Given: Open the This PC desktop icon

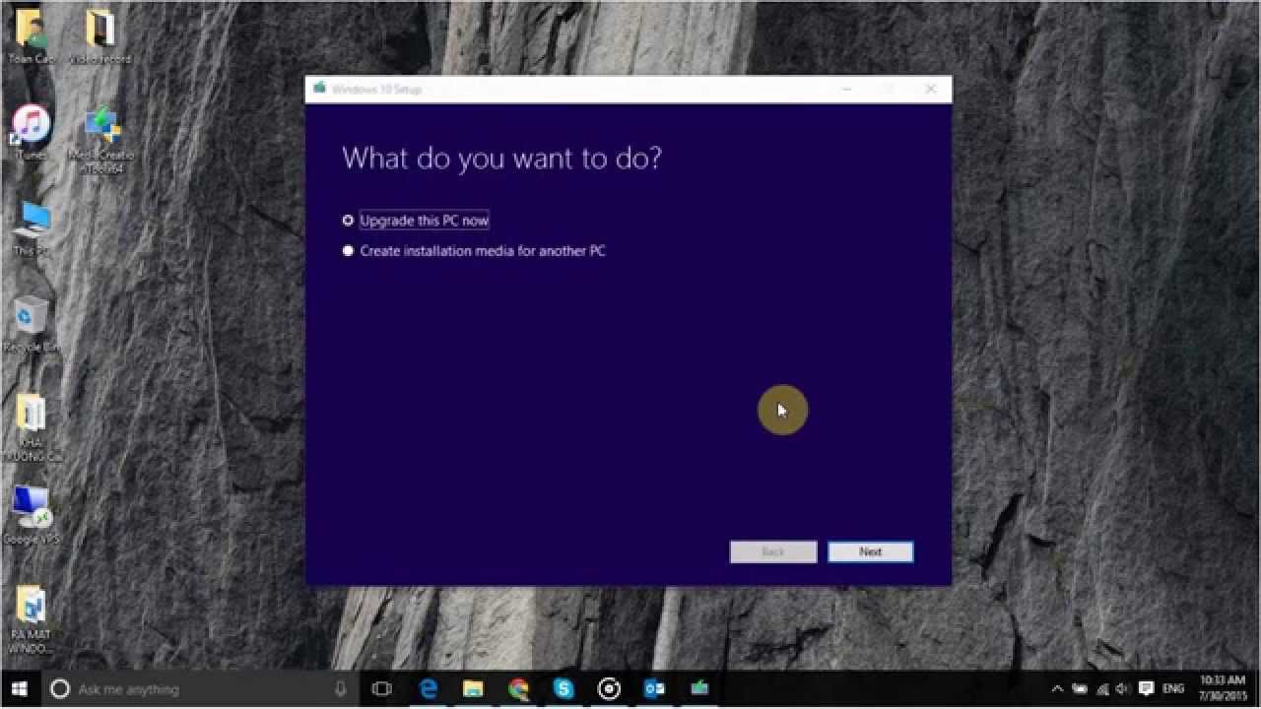Looking at the screenshot, I should point(32,228).
